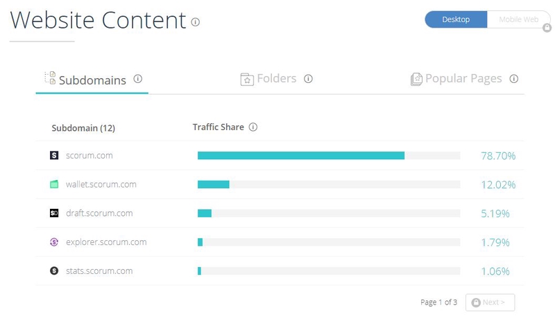This screenshot has height=319, width=555.
Task: Click the info icon beside Website Content
Action: tap(196, 22)
